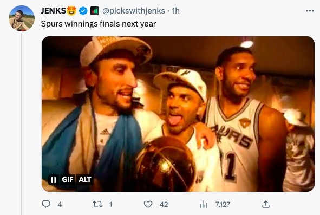Click the JENKS display name
The width and height of the screenshot is (320, 215).
tap(54, 11)
